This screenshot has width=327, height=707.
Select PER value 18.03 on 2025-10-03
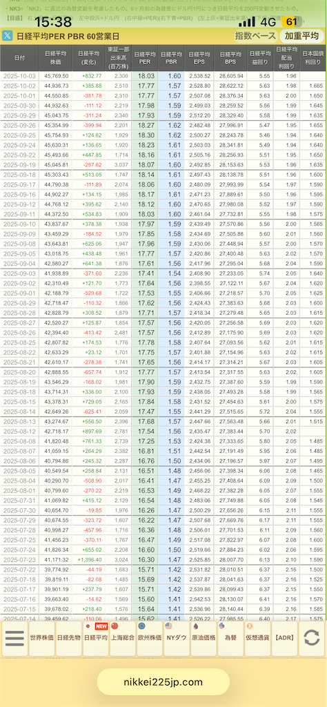click(x=145, y=76)
